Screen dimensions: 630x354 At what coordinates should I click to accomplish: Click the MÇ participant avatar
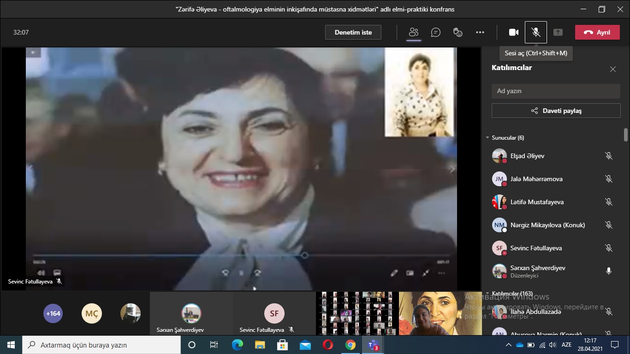coord(92,313)
